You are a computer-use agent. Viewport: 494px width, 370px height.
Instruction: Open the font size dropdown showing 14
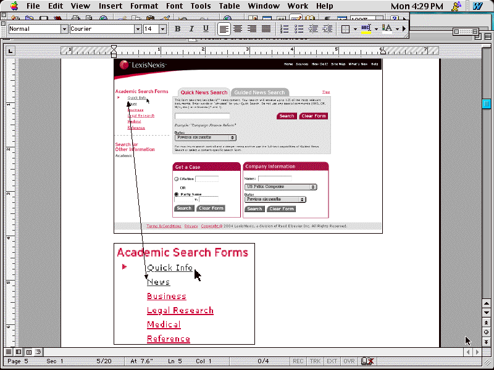(x=162, y=29)
